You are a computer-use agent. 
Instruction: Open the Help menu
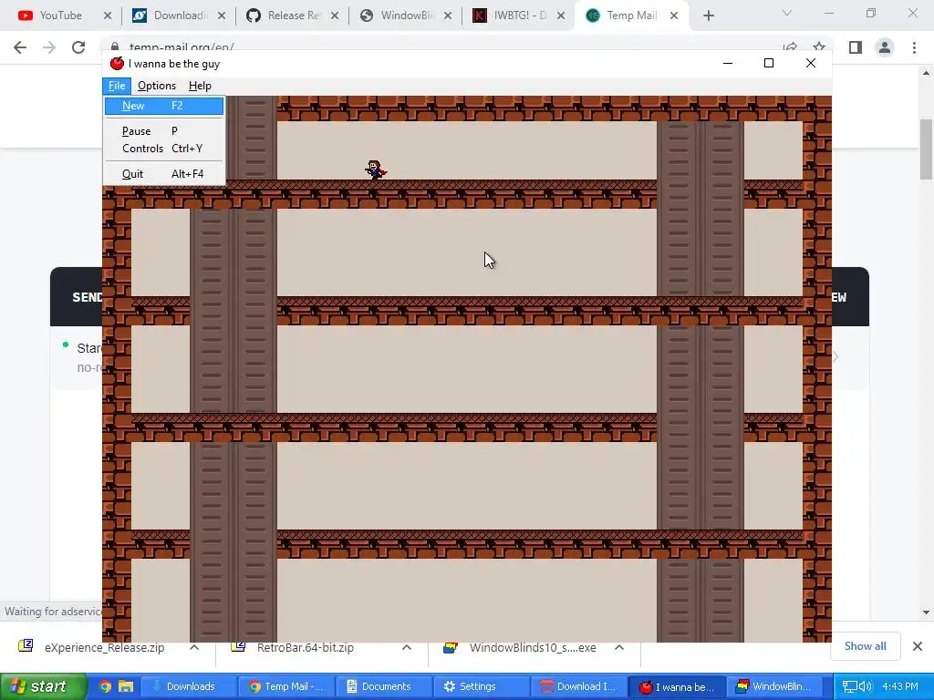coord(200,86)
